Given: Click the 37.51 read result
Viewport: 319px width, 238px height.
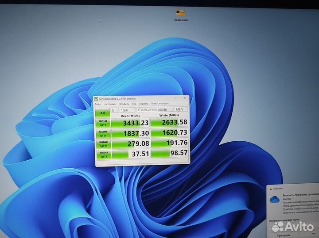Looking at the screenshot, I should point(131,154).
